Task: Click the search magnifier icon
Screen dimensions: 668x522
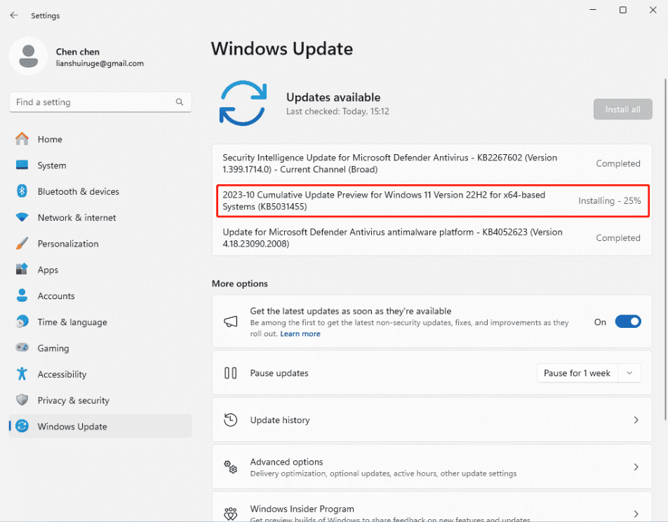Action: 180,102
